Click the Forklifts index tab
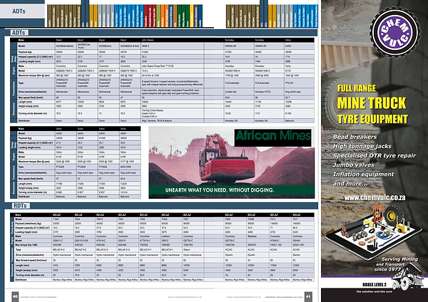The image size is (428, 302). 200,16
